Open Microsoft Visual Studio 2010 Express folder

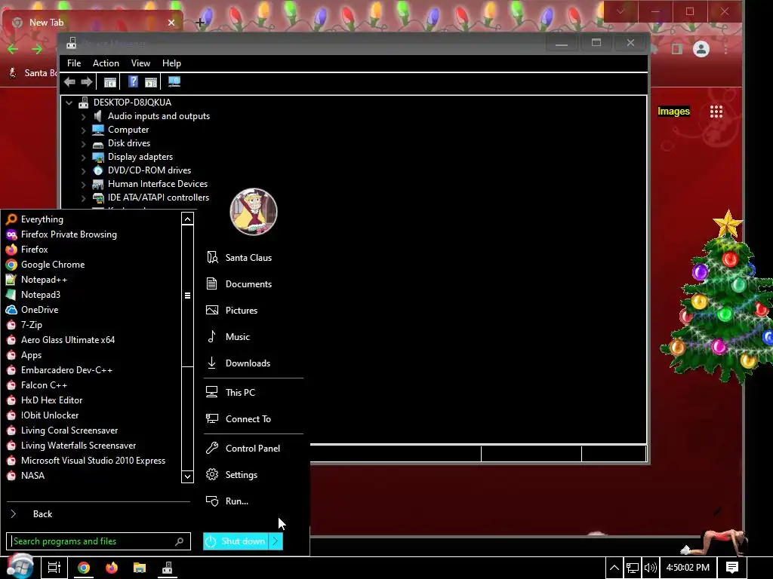click(x=94, y=461)
